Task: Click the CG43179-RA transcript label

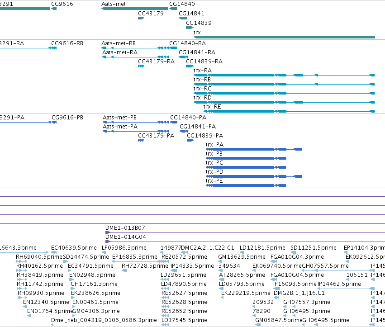Action: click(x=157, y=62)
